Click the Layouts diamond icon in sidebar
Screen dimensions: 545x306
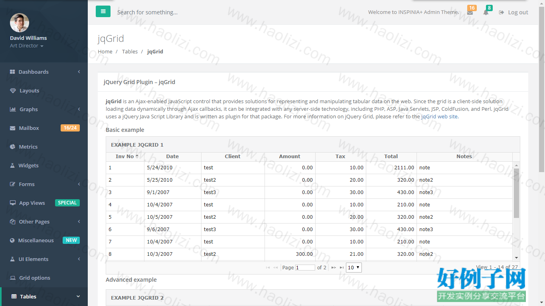13,90
